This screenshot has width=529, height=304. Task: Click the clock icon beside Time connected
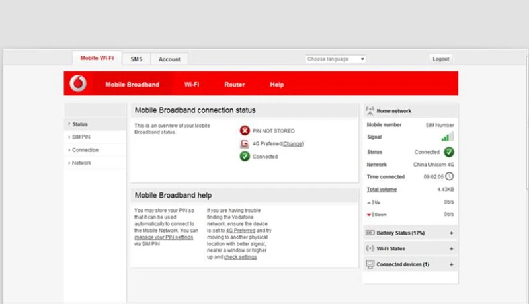tap(450, 176)
